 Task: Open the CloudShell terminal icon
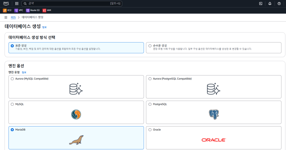pos(261,3)
